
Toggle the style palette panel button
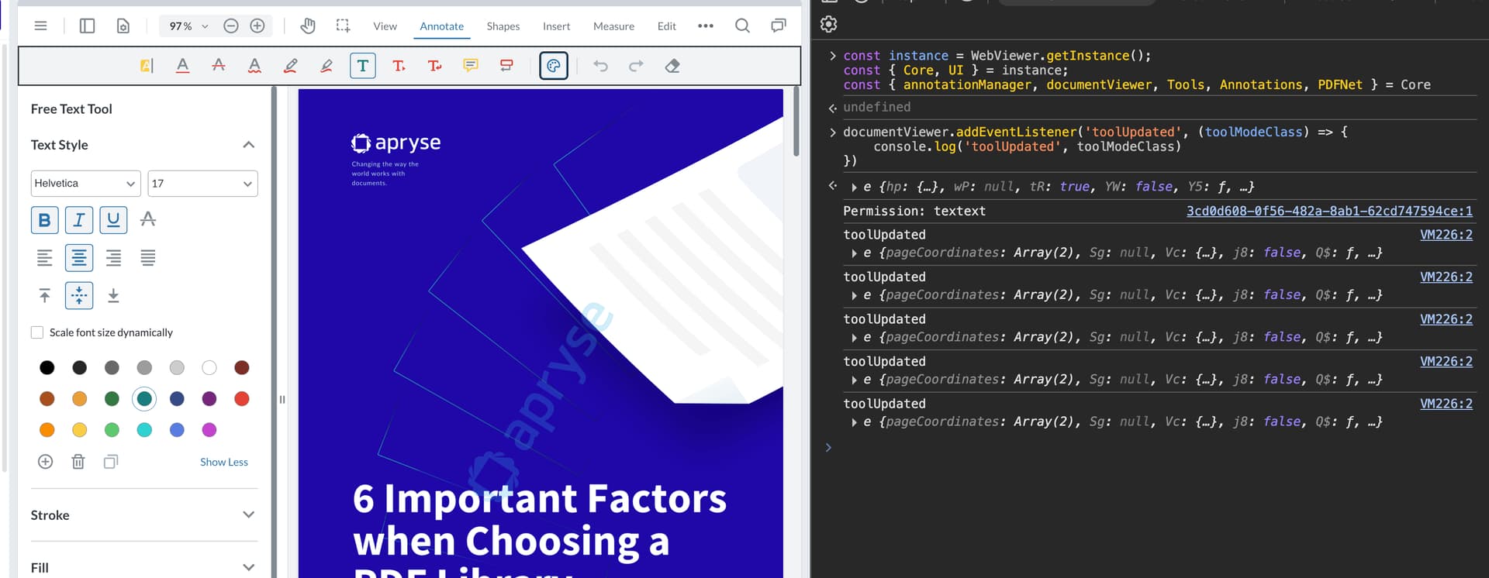tap(554, 66)
